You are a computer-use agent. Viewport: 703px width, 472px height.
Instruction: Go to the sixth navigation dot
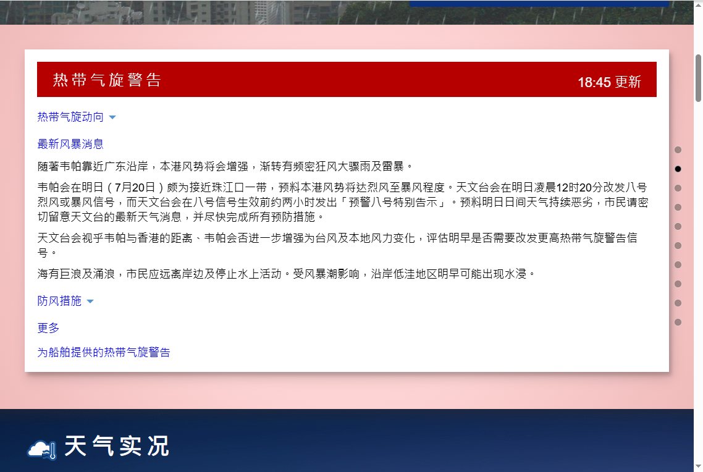click(678, 245)
